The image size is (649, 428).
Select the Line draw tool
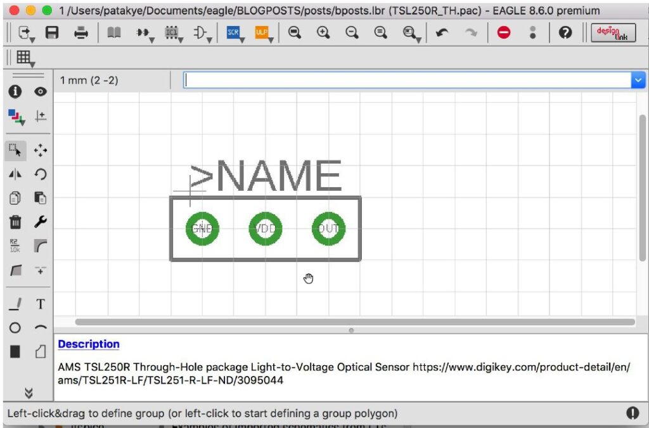(x=15, y=304)
